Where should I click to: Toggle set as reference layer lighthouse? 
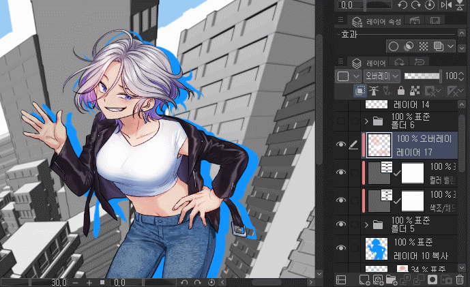(374, 91)
